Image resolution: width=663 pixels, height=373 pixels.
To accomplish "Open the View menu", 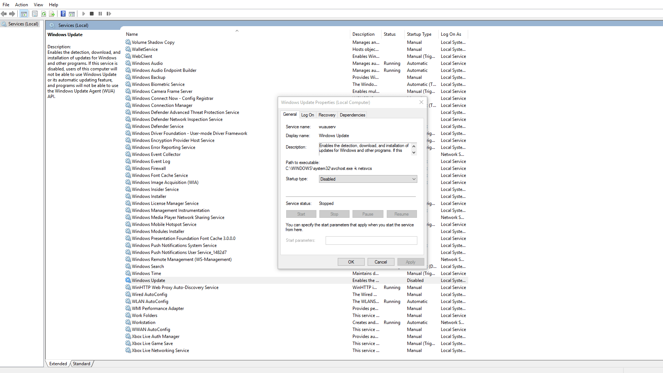I will coord(38,5).
